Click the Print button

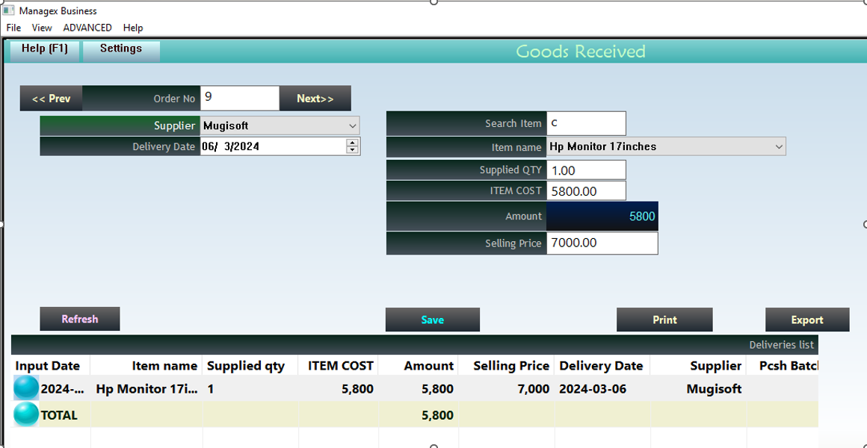664,320
